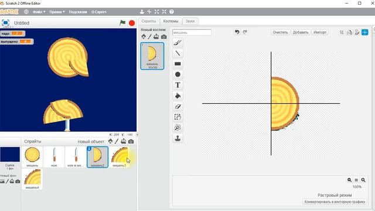Create new sprite from camera

(131, 141)
